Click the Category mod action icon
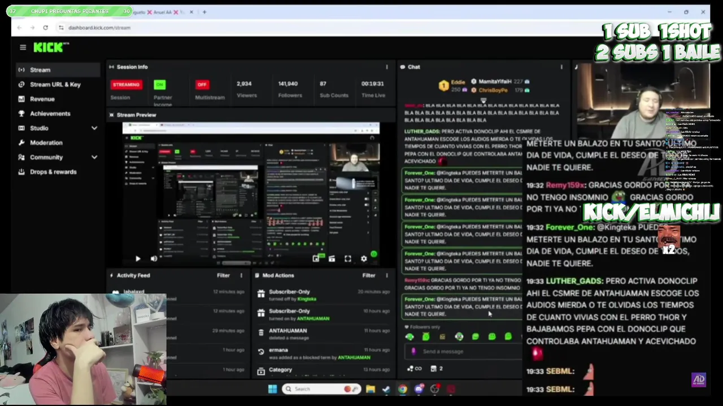 tap(261, 371)
